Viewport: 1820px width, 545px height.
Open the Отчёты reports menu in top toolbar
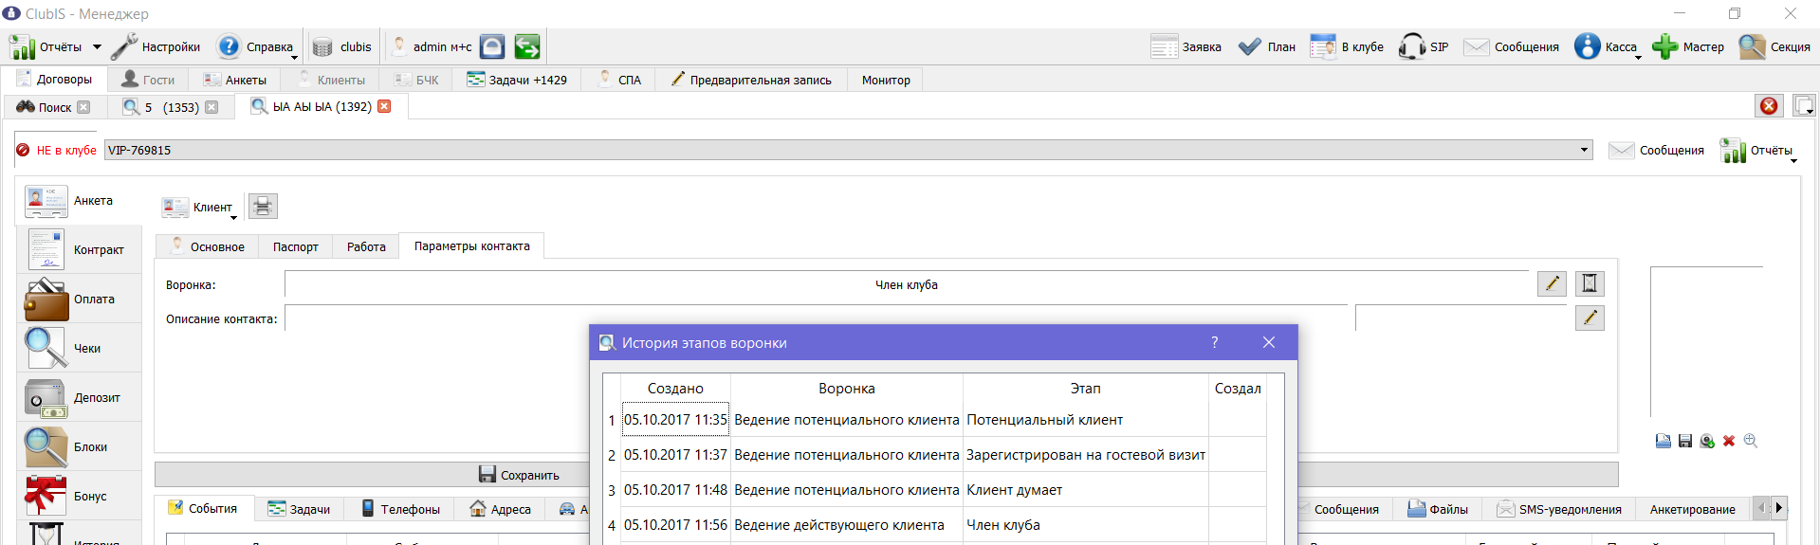click(x=54, y=46)
